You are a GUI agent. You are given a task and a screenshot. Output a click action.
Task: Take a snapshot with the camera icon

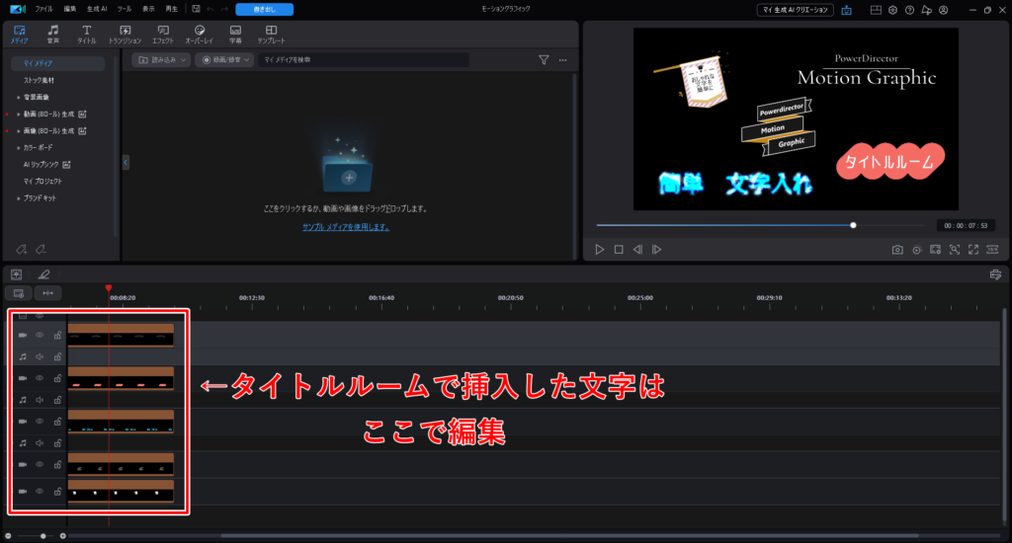pos(897,250)
